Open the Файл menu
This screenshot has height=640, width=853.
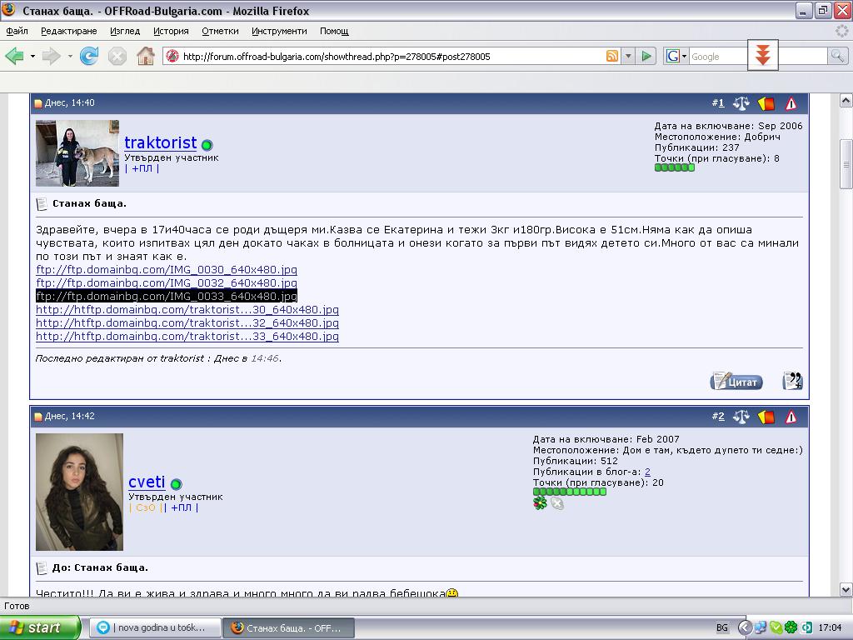[x=17, y=31]
